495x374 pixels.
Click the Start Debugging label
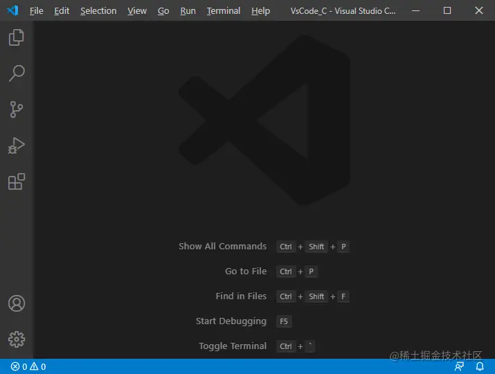tap(231, 321)
